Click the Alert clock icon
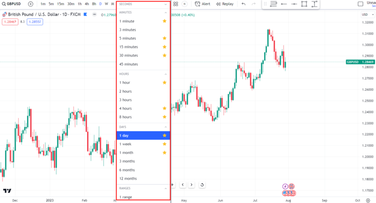Screen dimensions: 376x203 click(x=197, y=4)
